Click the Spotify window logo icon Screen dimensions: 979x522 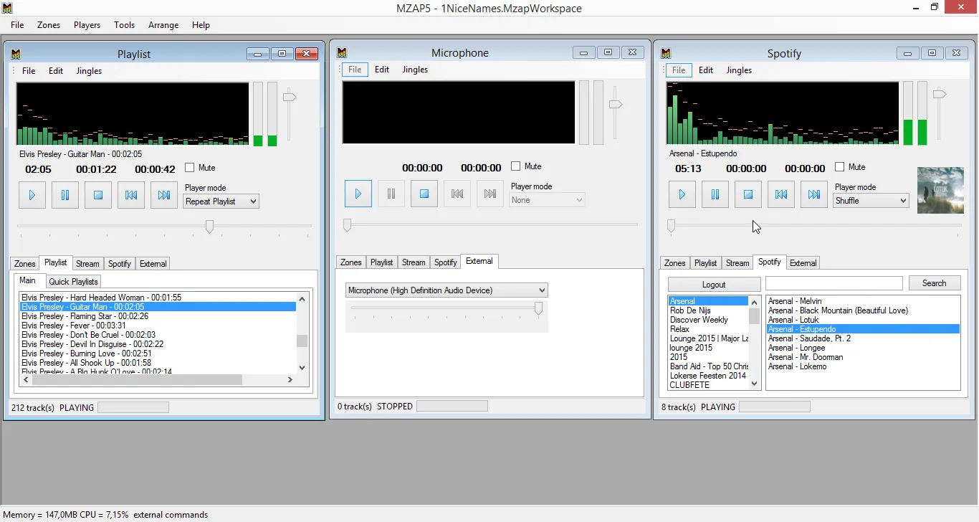tap(666, 53)
